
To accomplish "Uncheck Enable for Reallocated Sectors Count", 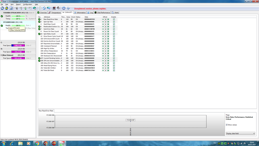I will click(114, 27).
